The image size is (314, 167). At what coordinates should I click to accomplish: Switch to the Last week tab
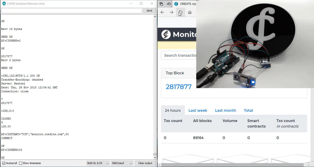(198, 110)
